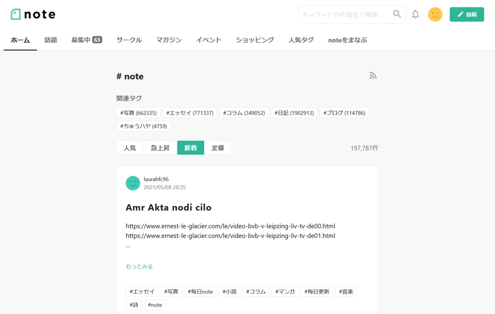
Task: Select related tag #エッセイ (771337)
Action: 190,113
